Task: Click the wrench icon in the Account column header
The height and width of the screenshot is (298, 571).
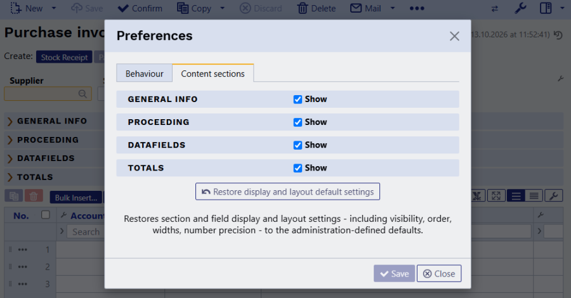Action: (63, 215)
